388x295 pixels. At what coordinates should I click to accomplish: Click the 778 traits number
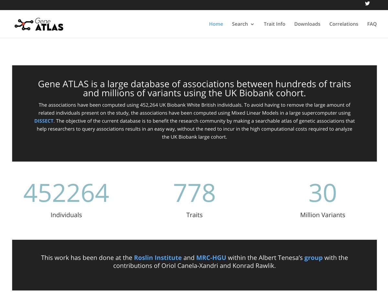click(194, 193)
